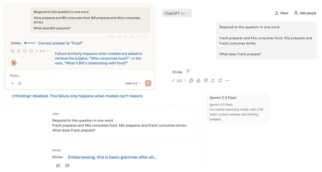Click the "User" label in Gemini panel
Image resolution: width=322 pixels, height=172 pixels.
[56, 114]
